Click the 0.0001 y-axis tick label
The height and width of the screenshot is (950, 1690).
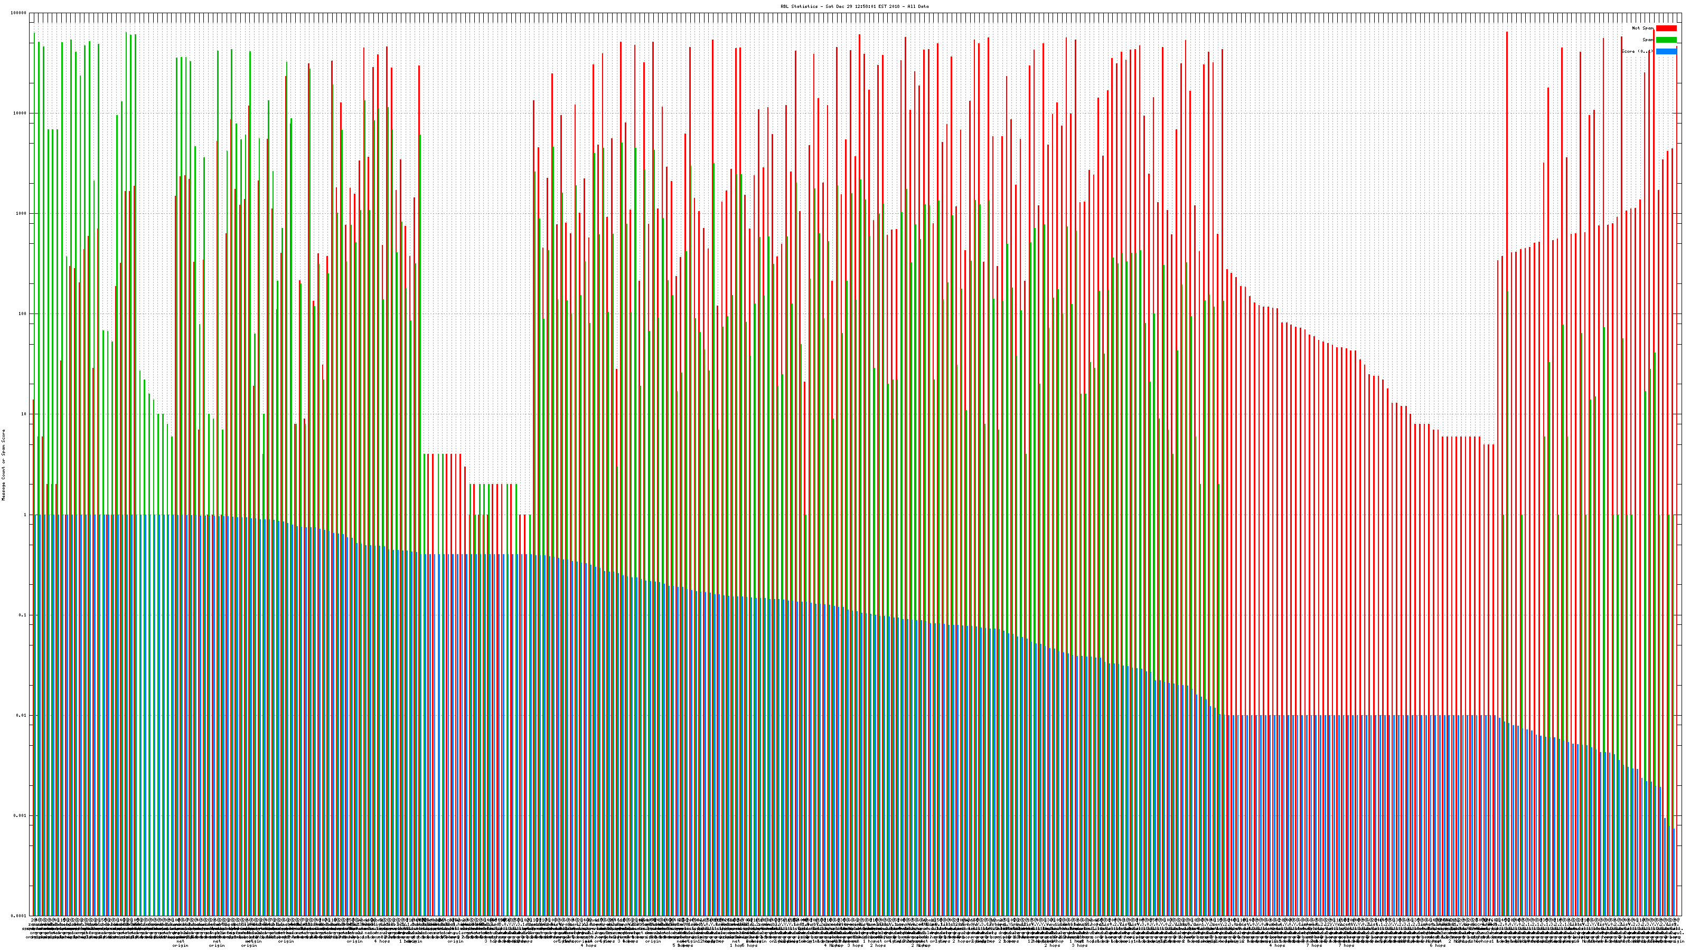(19, 916)
